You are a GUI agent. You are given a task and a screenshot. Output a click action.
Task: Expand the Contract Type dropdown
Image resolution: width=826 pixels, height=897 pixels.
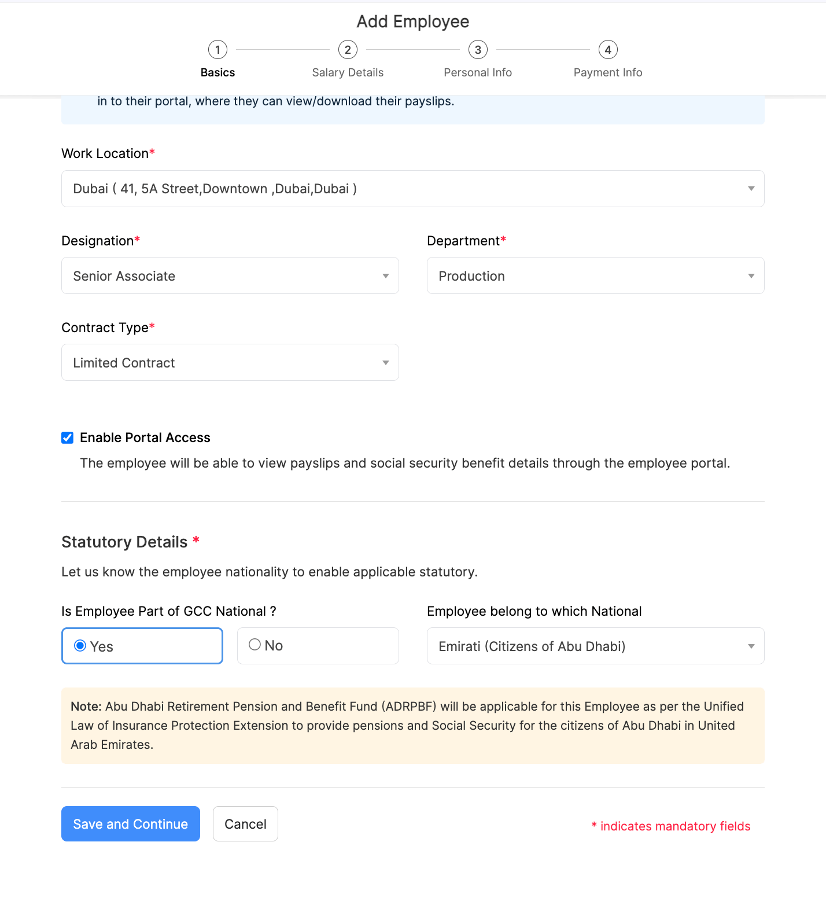(x=230, y=363)
